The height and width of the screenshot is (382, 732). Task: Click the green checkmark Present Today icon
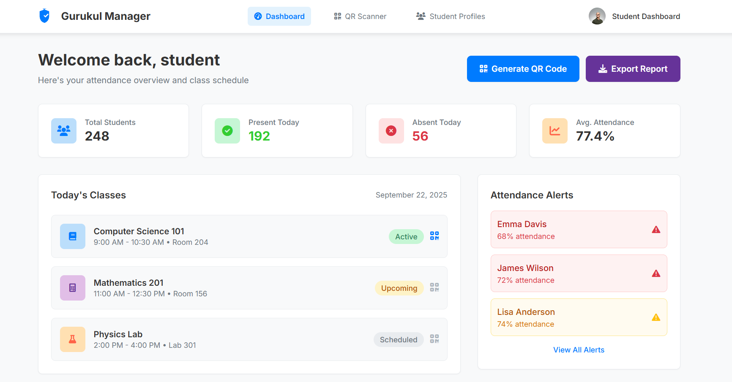[227, 130]
